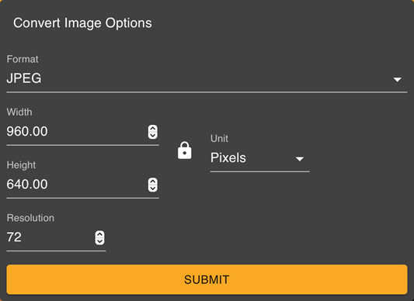Click the Unit dropdown arrow
Screen dimensions: 414x301
(x=299, y=159)
